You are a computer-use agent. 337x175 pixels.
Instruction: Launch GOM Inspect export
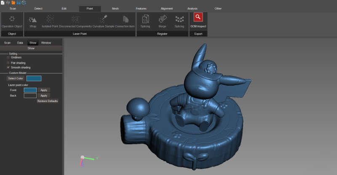(198, 21)
